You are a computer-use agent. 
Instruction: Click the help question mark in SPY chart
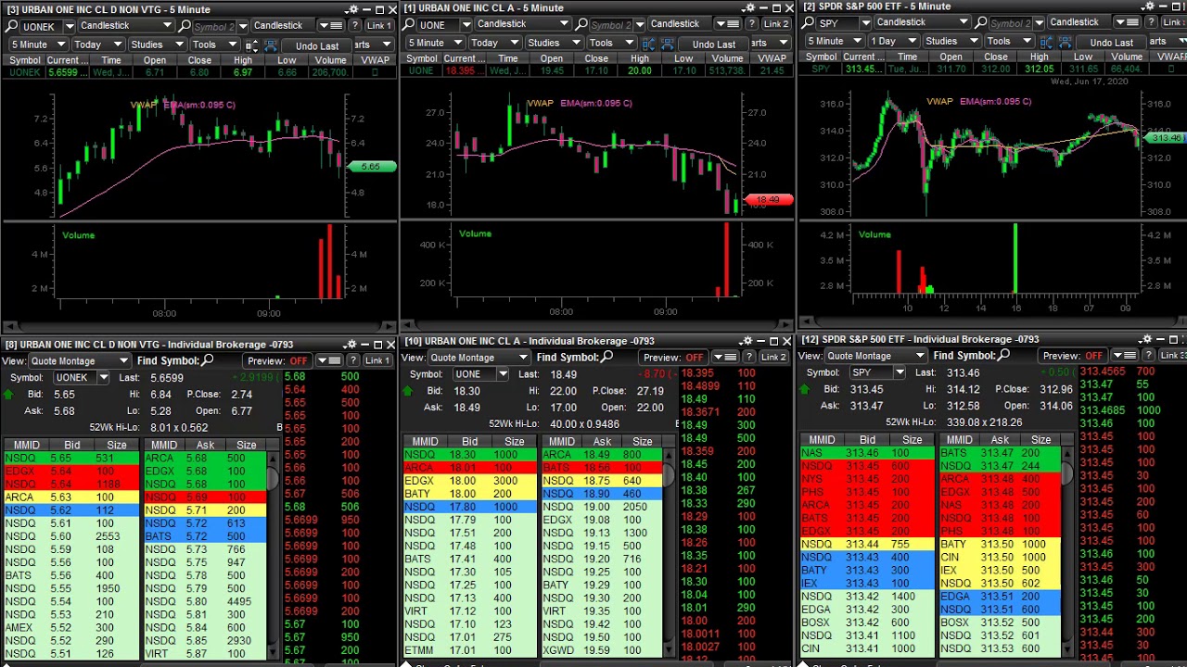pyautogui.click(x=1151, y=22)
